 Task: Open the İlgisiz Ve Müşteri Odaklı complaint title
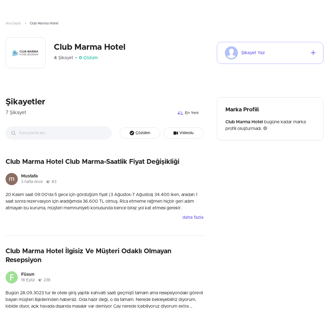point(88,256)
